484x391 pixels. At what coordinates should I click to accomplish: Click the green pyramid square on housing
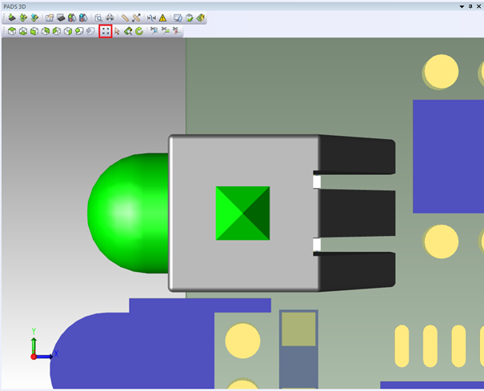(x=242, y=213)
